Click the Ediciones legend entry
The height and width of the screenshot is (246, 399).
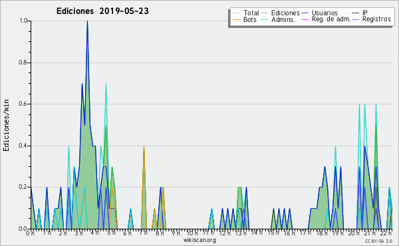click(x=281, y=13)
